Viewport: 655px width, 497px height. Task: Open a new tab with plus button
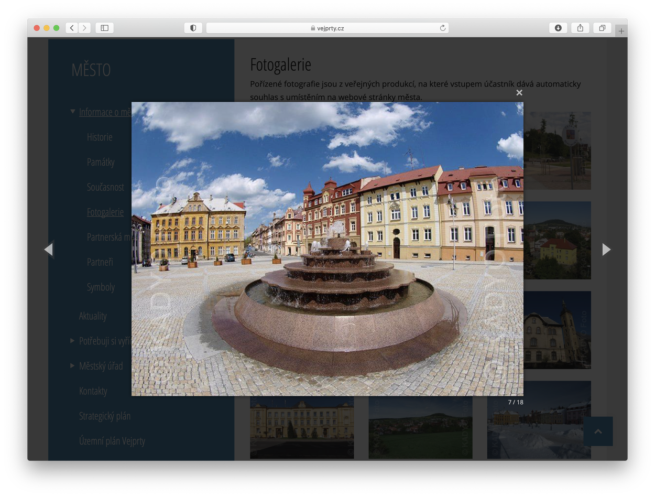[621, 31]
